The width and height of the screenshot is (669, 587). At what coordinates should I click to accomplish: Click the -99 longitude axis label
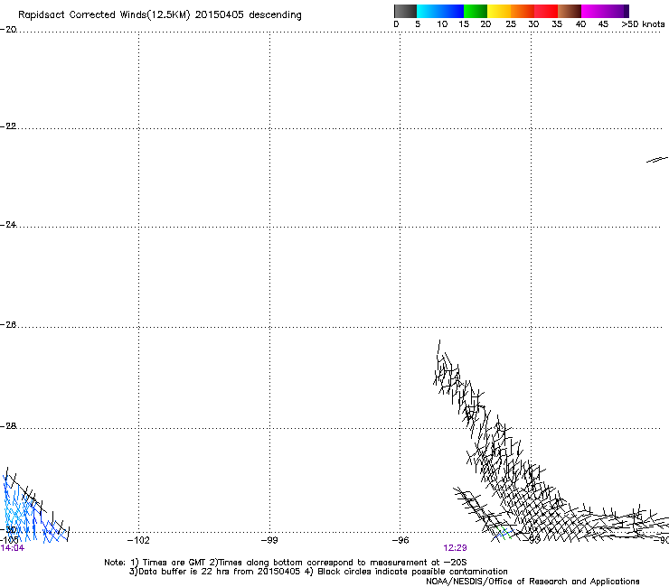(269, 541)
